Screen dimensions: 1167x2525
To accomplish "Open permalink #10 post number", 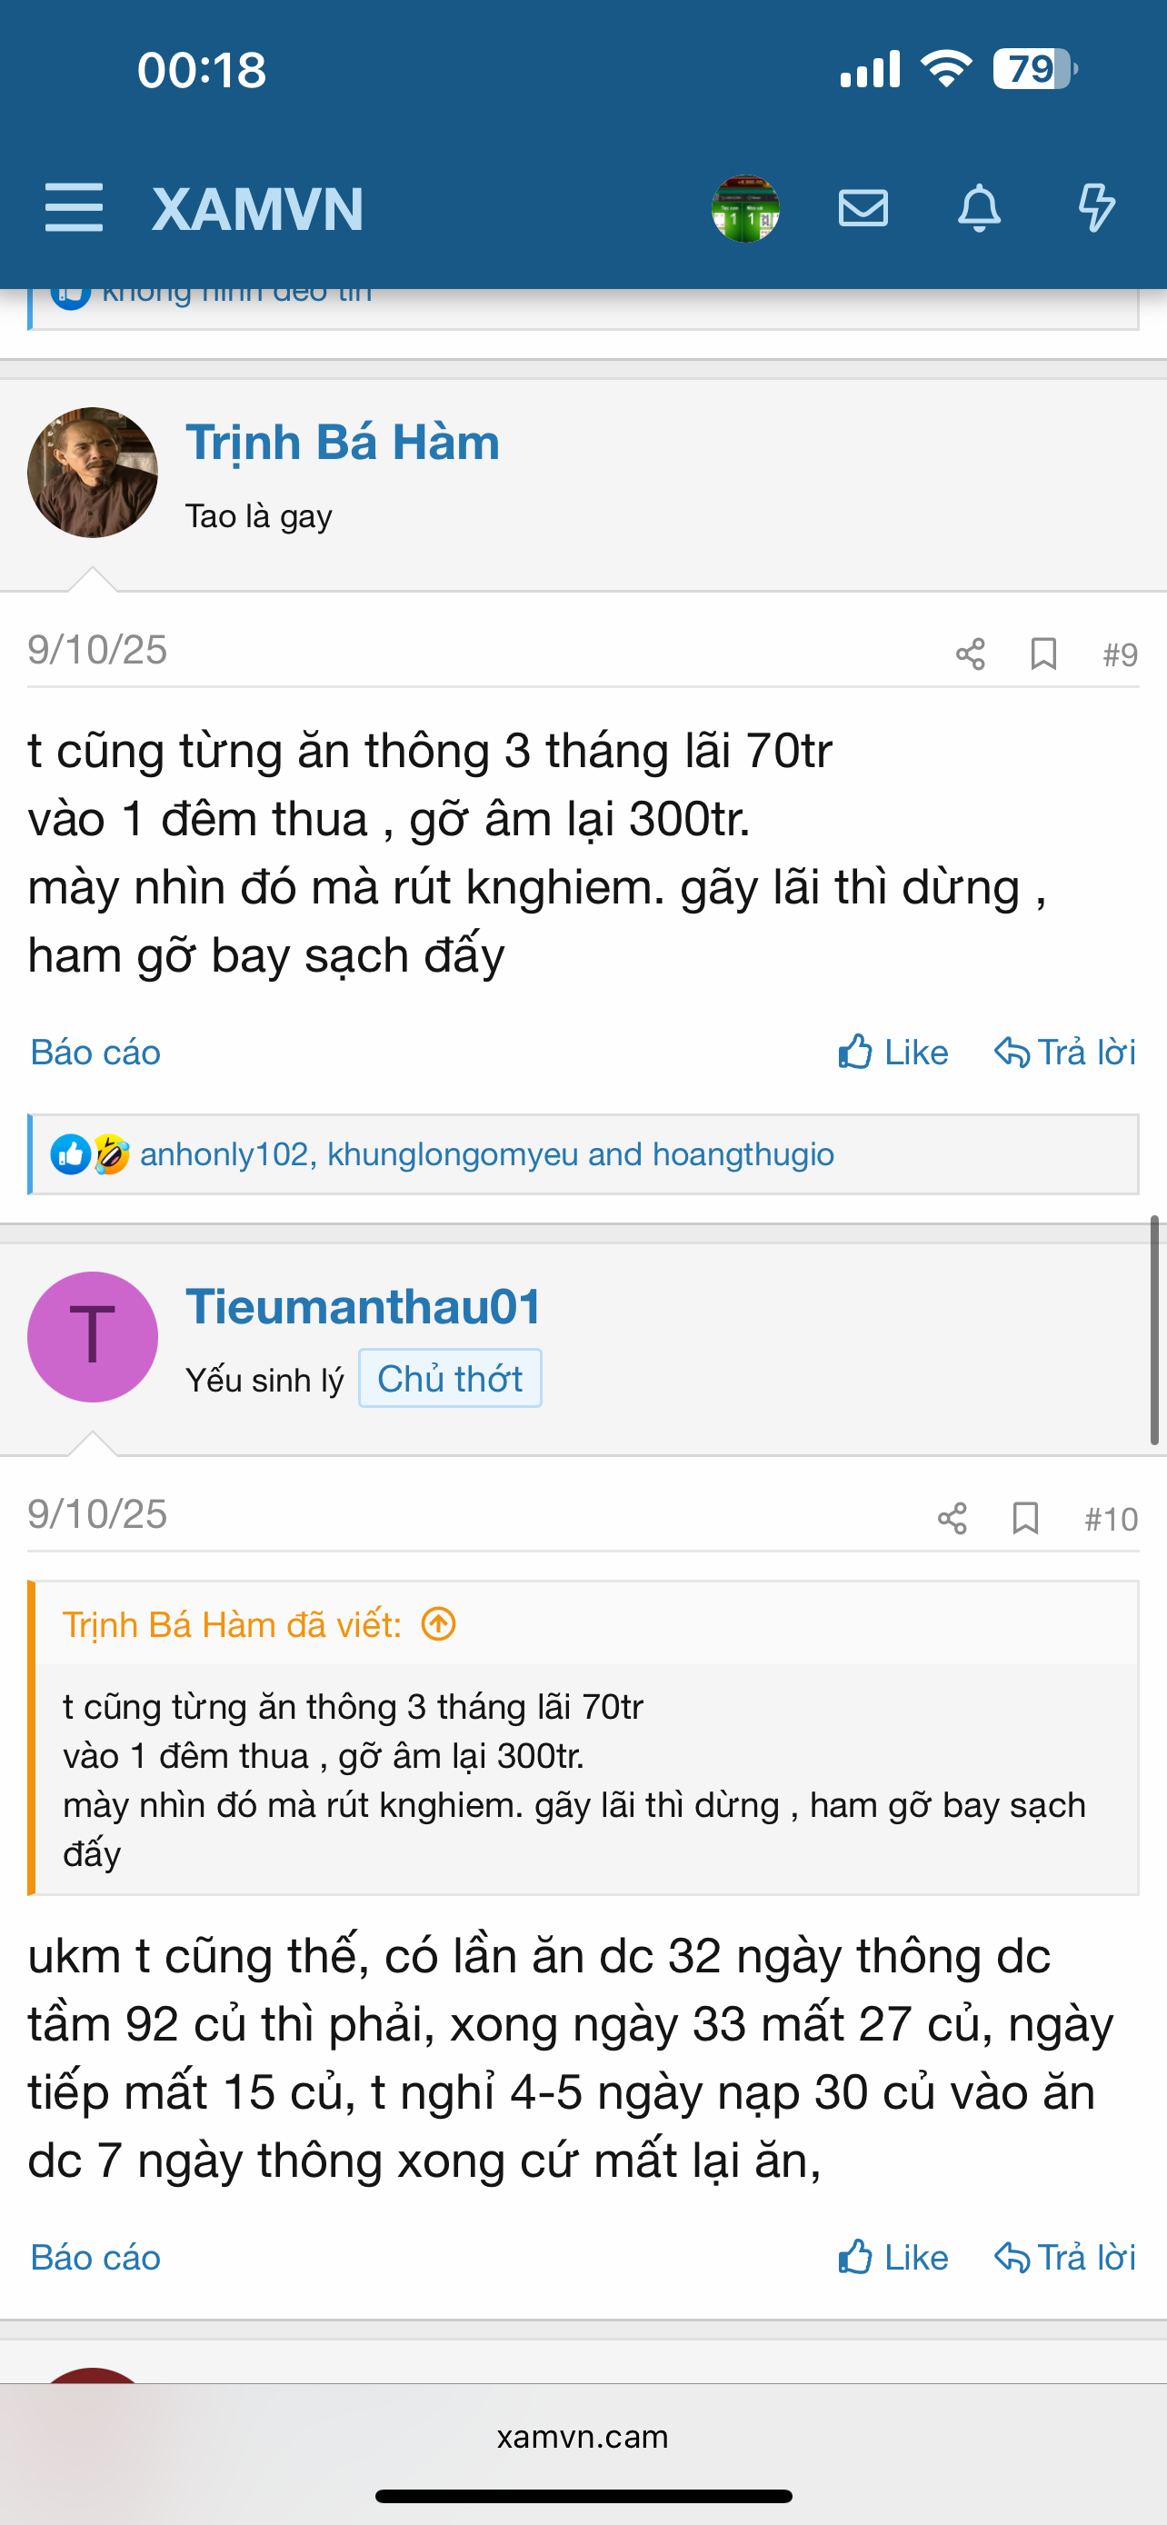I will point(1110,1518).
